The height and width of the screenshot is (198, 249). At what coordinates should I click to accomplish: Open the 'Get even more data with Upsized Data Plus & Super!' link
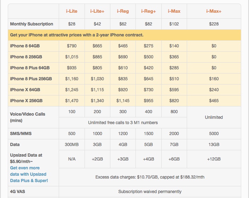29,174
